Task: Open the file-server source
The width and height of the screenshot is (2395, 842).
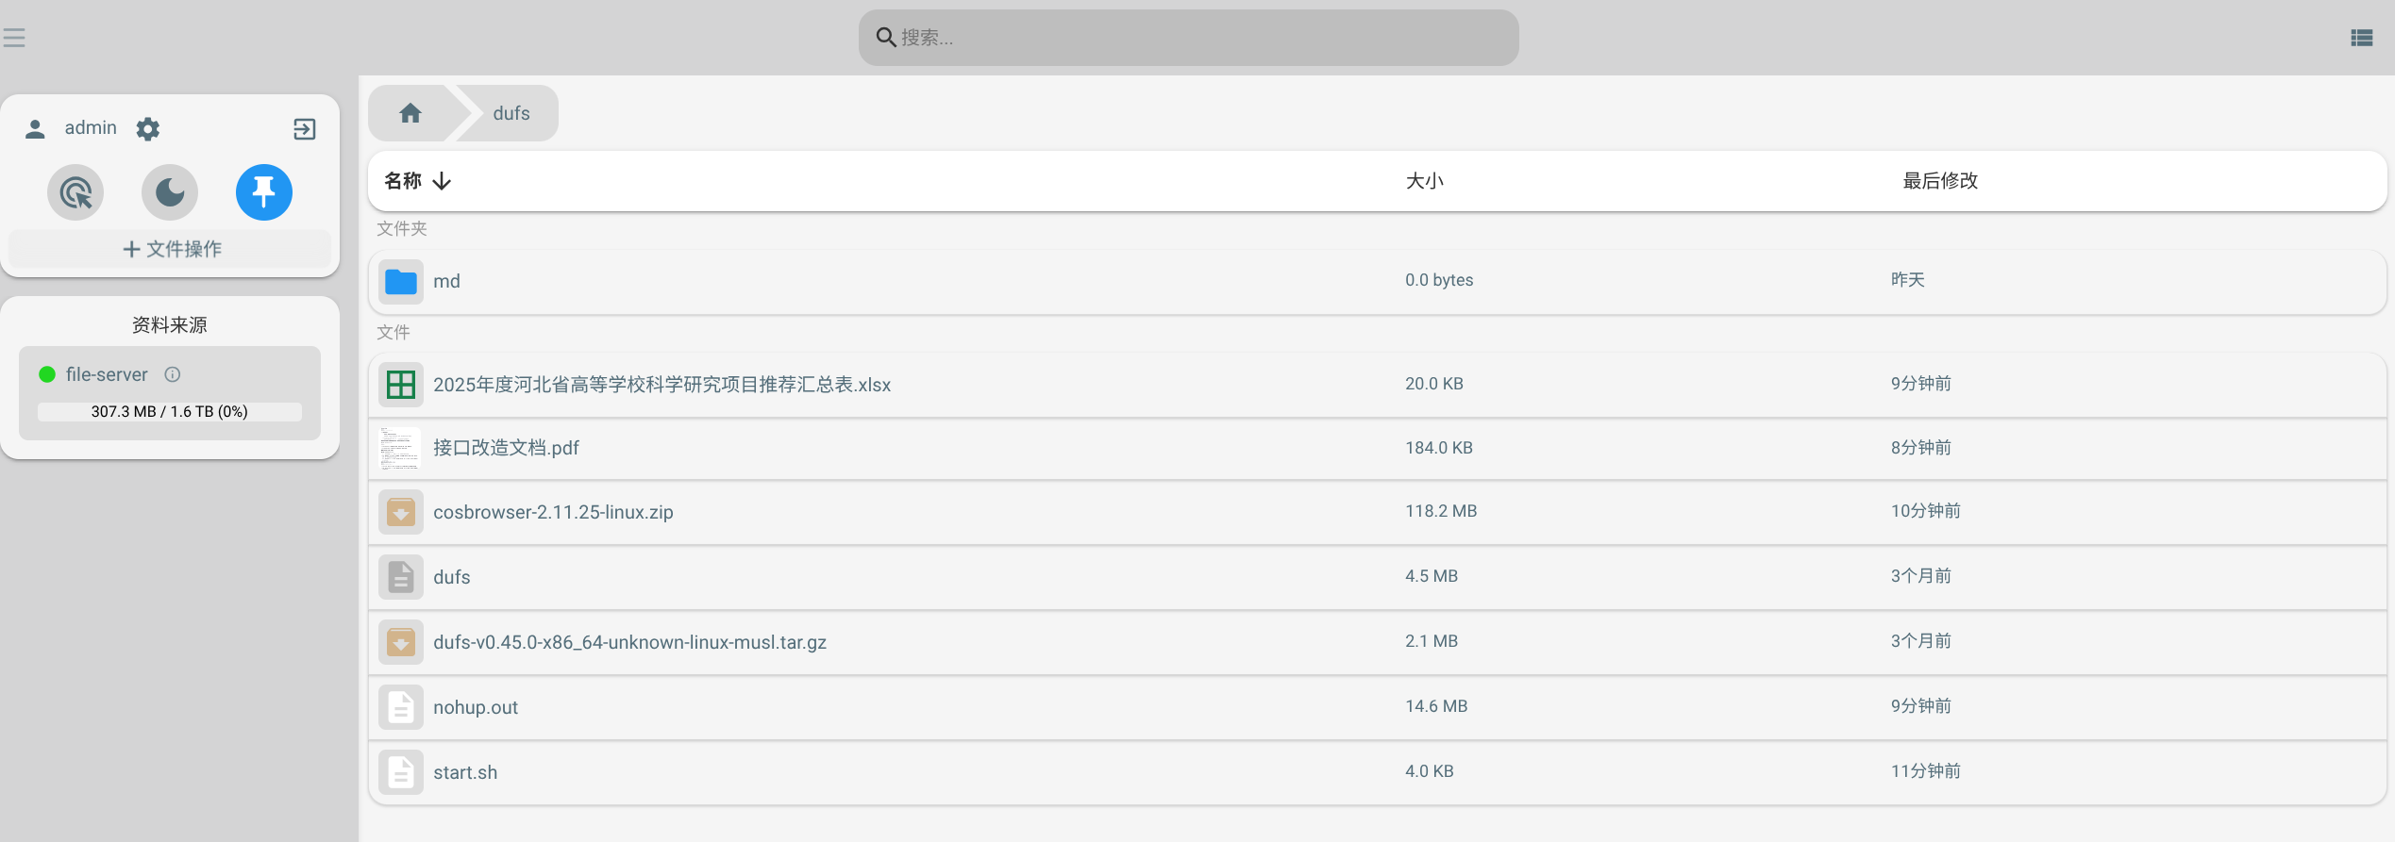Action: coord(107,374)
